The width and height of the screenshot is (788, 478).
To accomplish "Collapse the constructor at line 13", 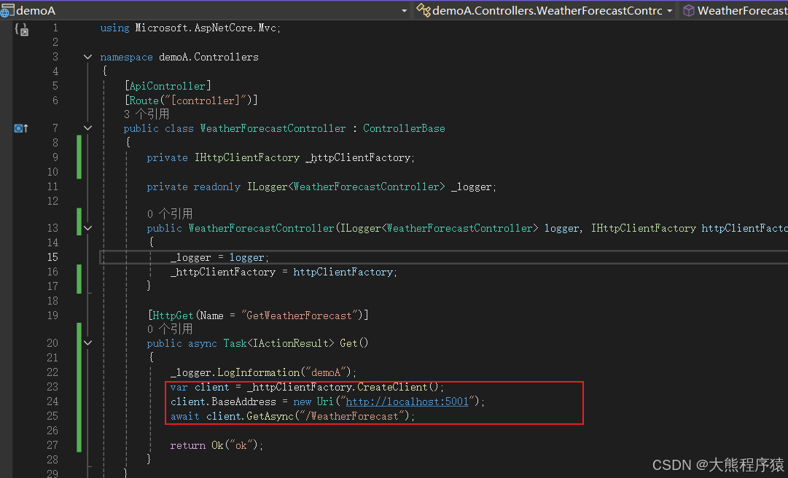I will 87,228.
